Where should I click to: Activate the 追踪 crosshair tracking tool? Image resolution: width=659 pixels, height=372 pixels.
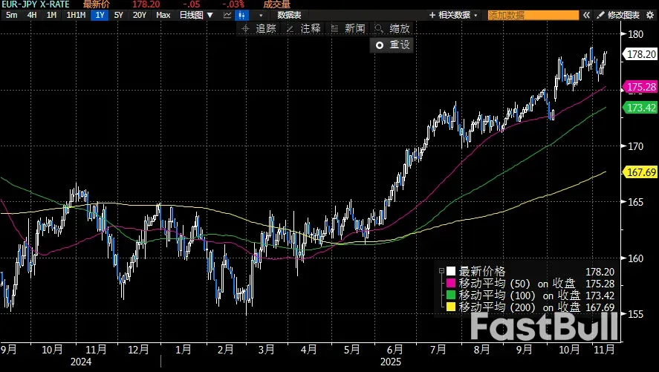pyautogui.click(x=259, y=28)
